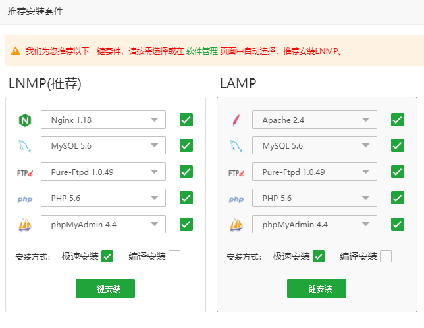Expand MySQL 5.6 dropdown under LAMP
The width and height of the screenshot is (424, 328).
tap(315, 145)
